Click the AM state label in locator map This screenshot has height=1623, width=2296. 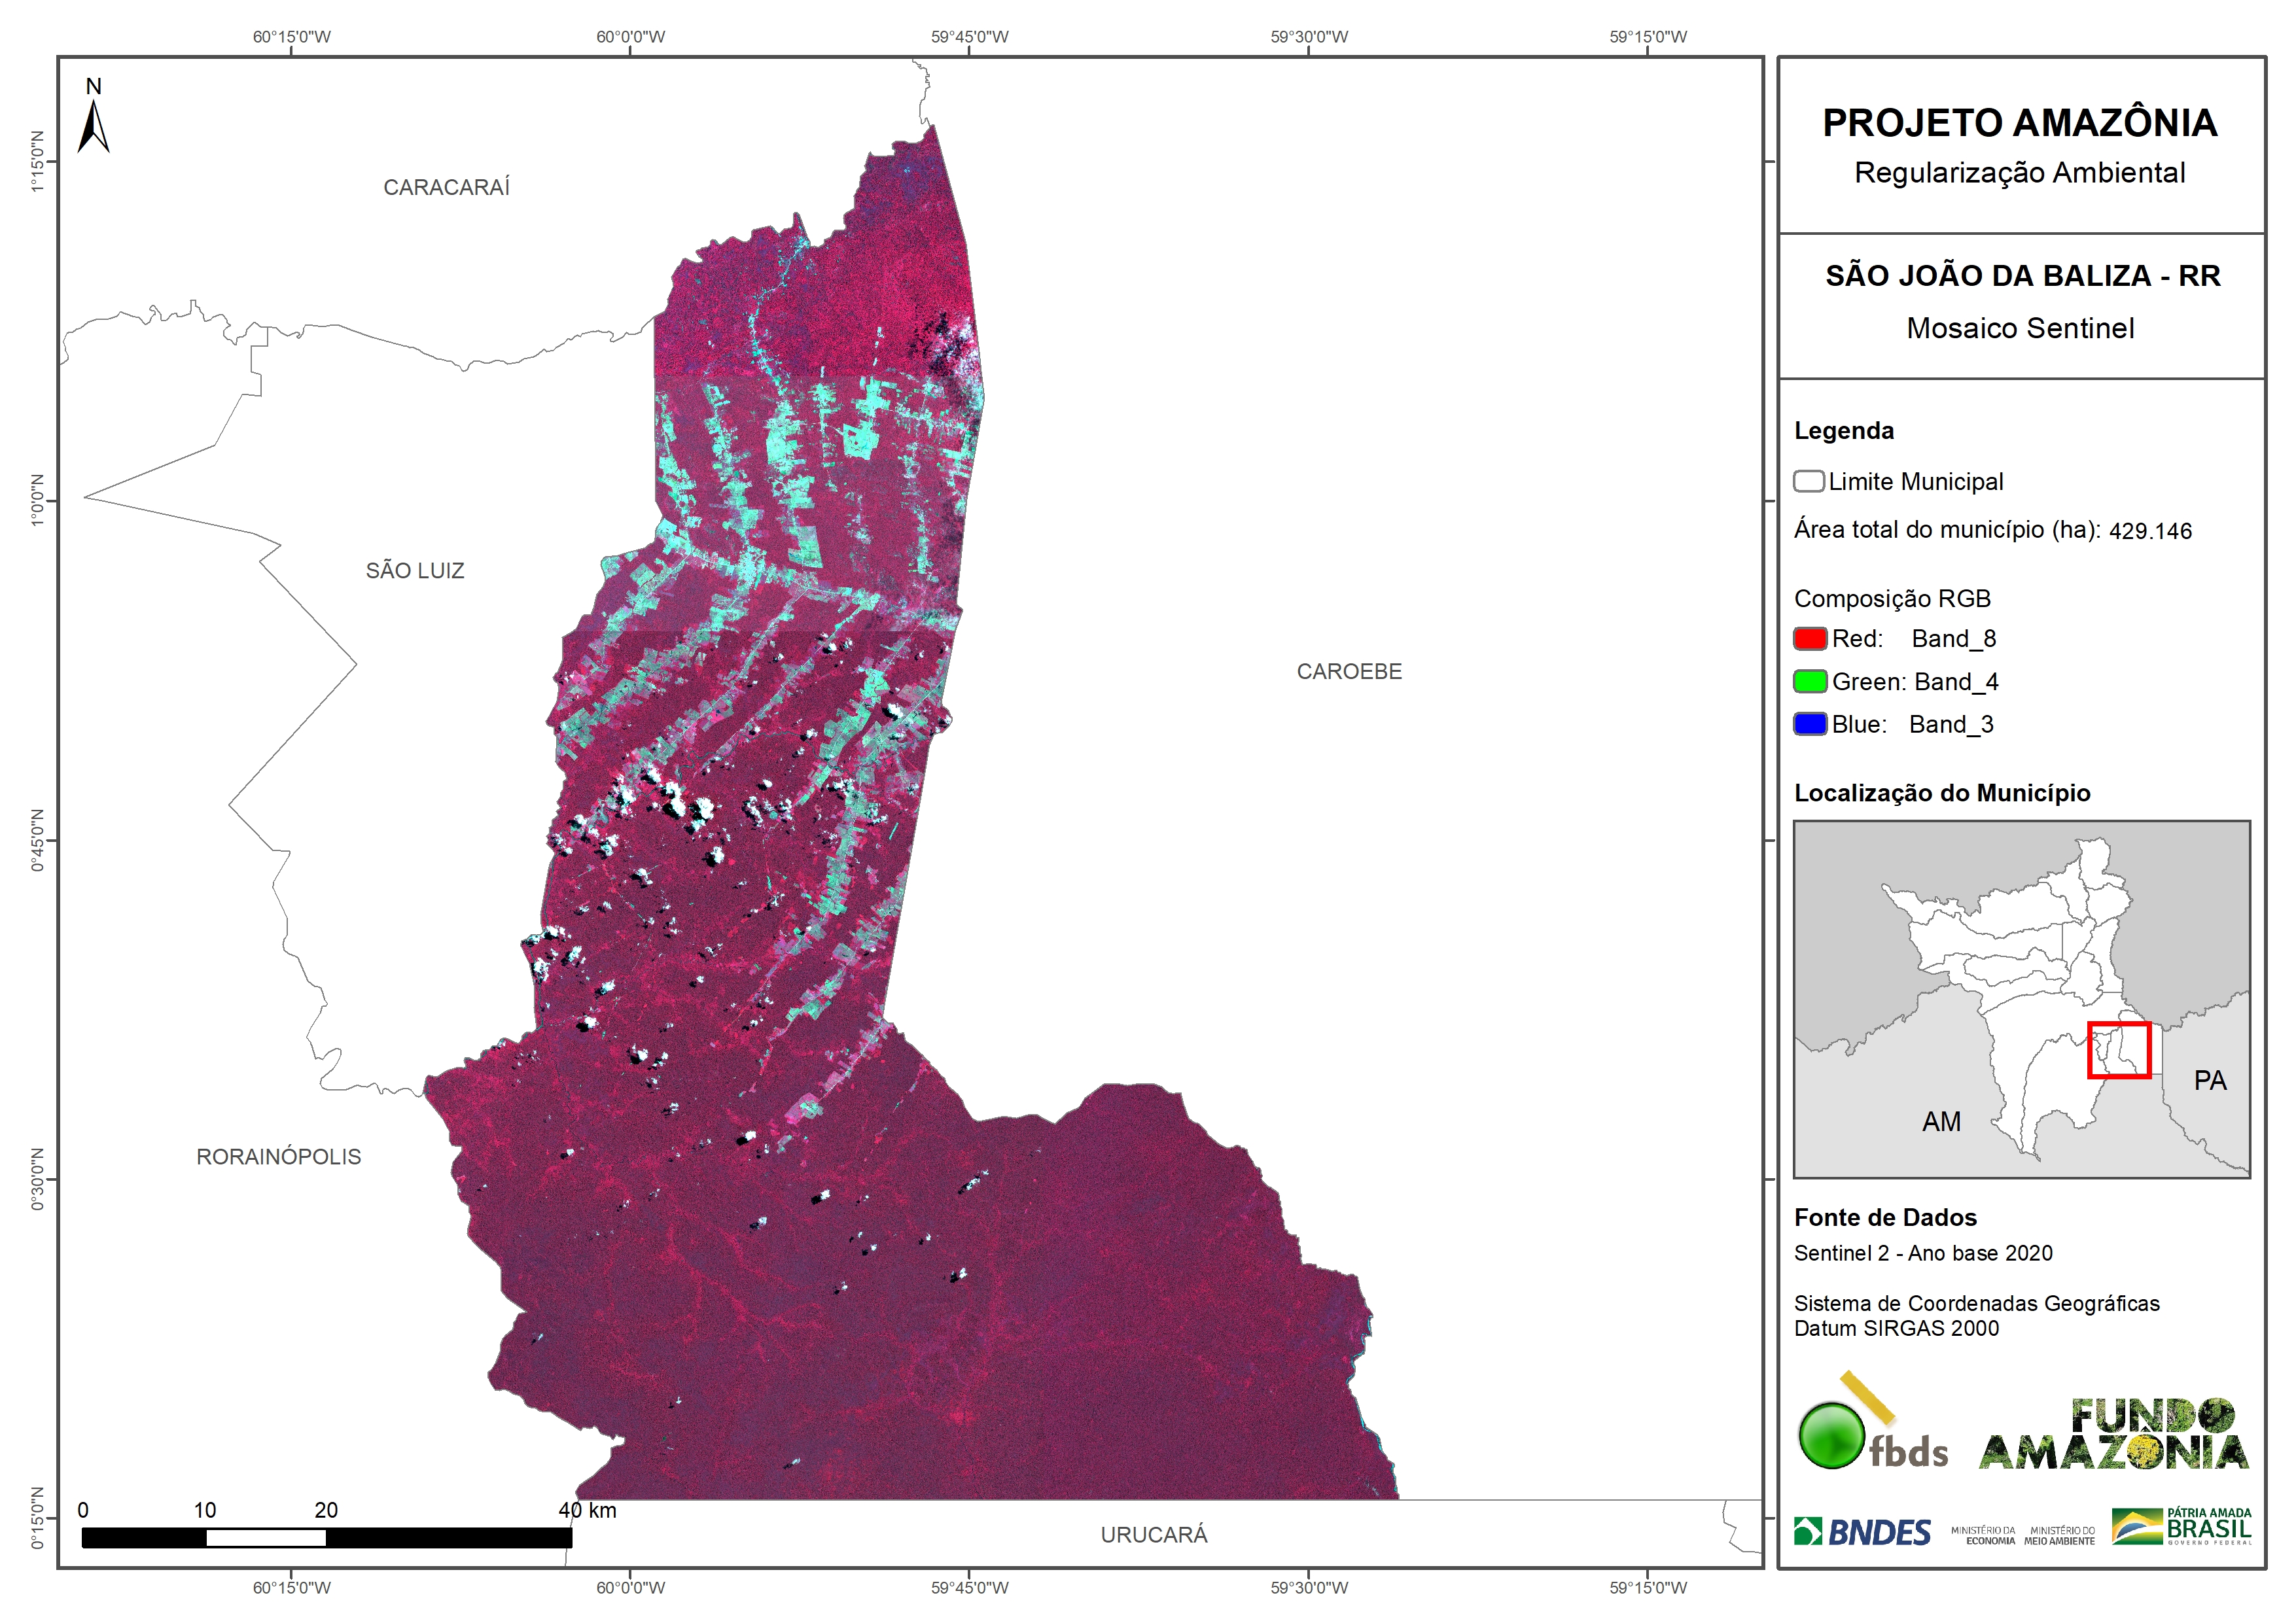[1941, 1122]
